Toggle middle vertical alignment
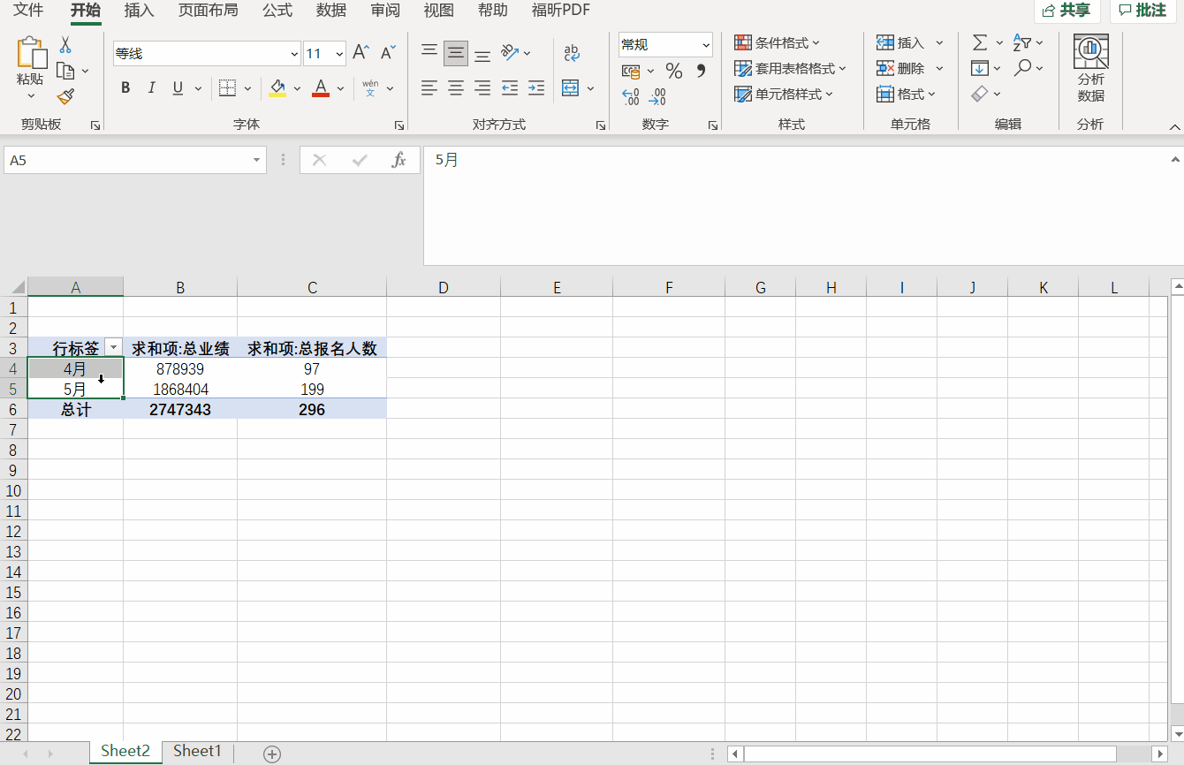Image resolution: width=1184 pixels, height=765 pixels. (x=456, y=53)
